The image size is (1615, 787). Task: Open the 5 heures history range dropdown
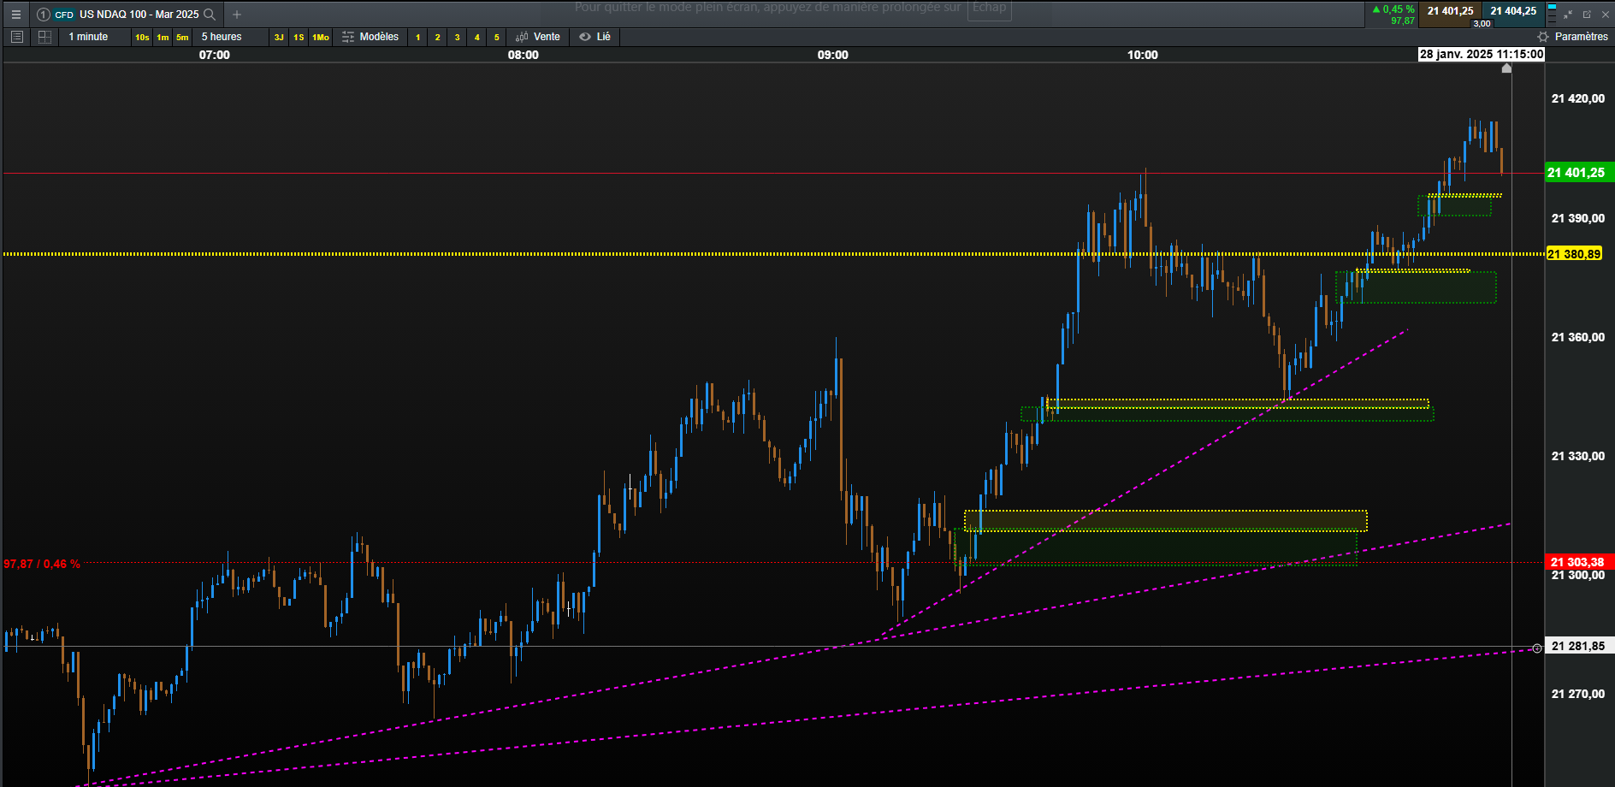click(x=222, y=37)
